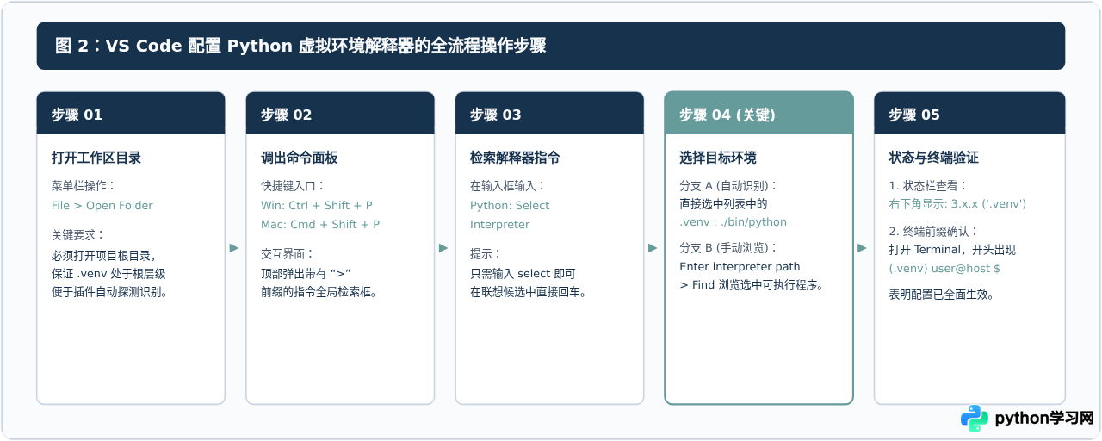Click the .venv : ./bin/python text
Image resolution: width=1102 pixels, height=441 pixels.
coord(734,222)
